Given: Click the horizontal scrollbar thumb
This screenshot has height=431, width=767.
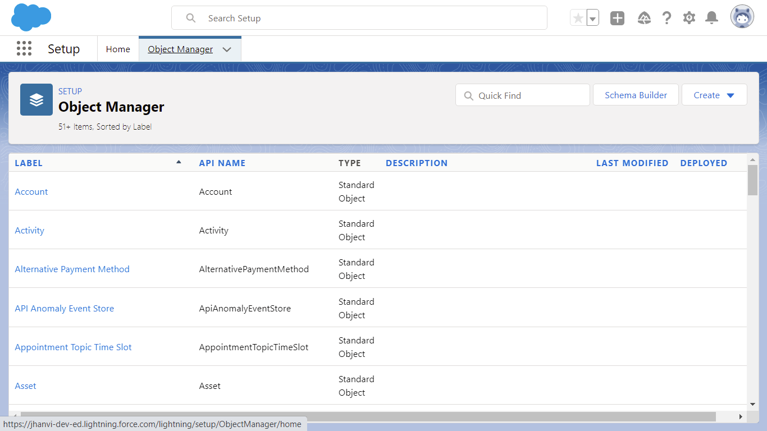Looking at the screenshot, I should (368, 416).
